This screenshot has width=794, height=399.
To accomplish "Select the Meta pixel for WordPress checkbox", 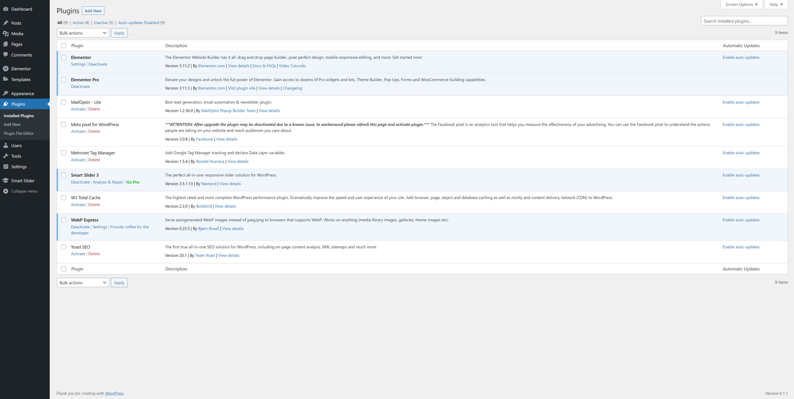I will click(64, 124).
